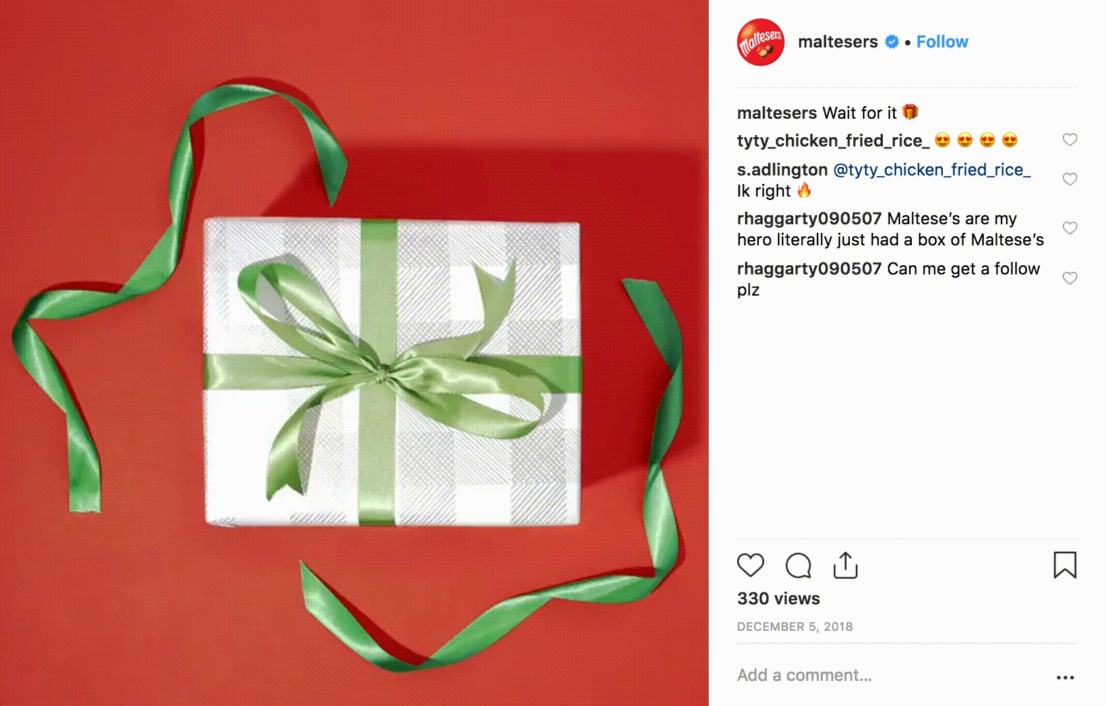Screen dimensions: 1105x706
Task: Play the gift box video
Action: tap(354, 353)
